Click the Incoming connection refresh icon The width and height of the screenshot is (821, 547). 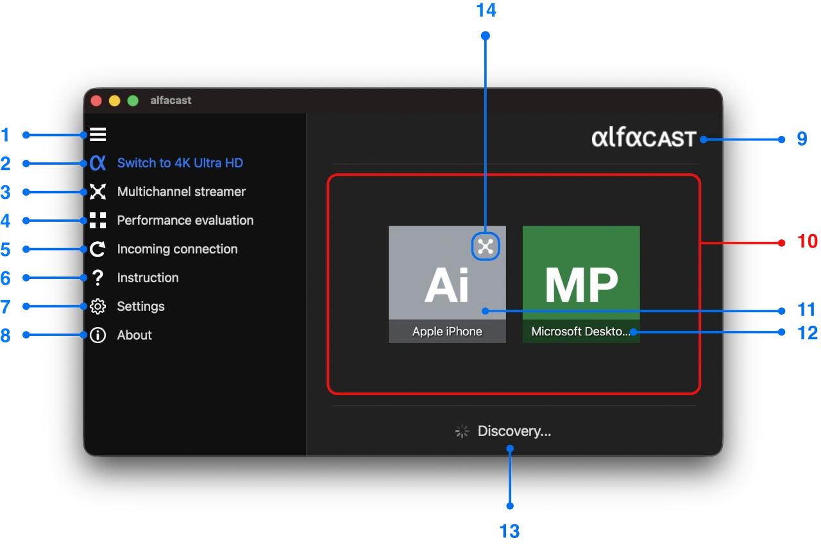(97, 249)
